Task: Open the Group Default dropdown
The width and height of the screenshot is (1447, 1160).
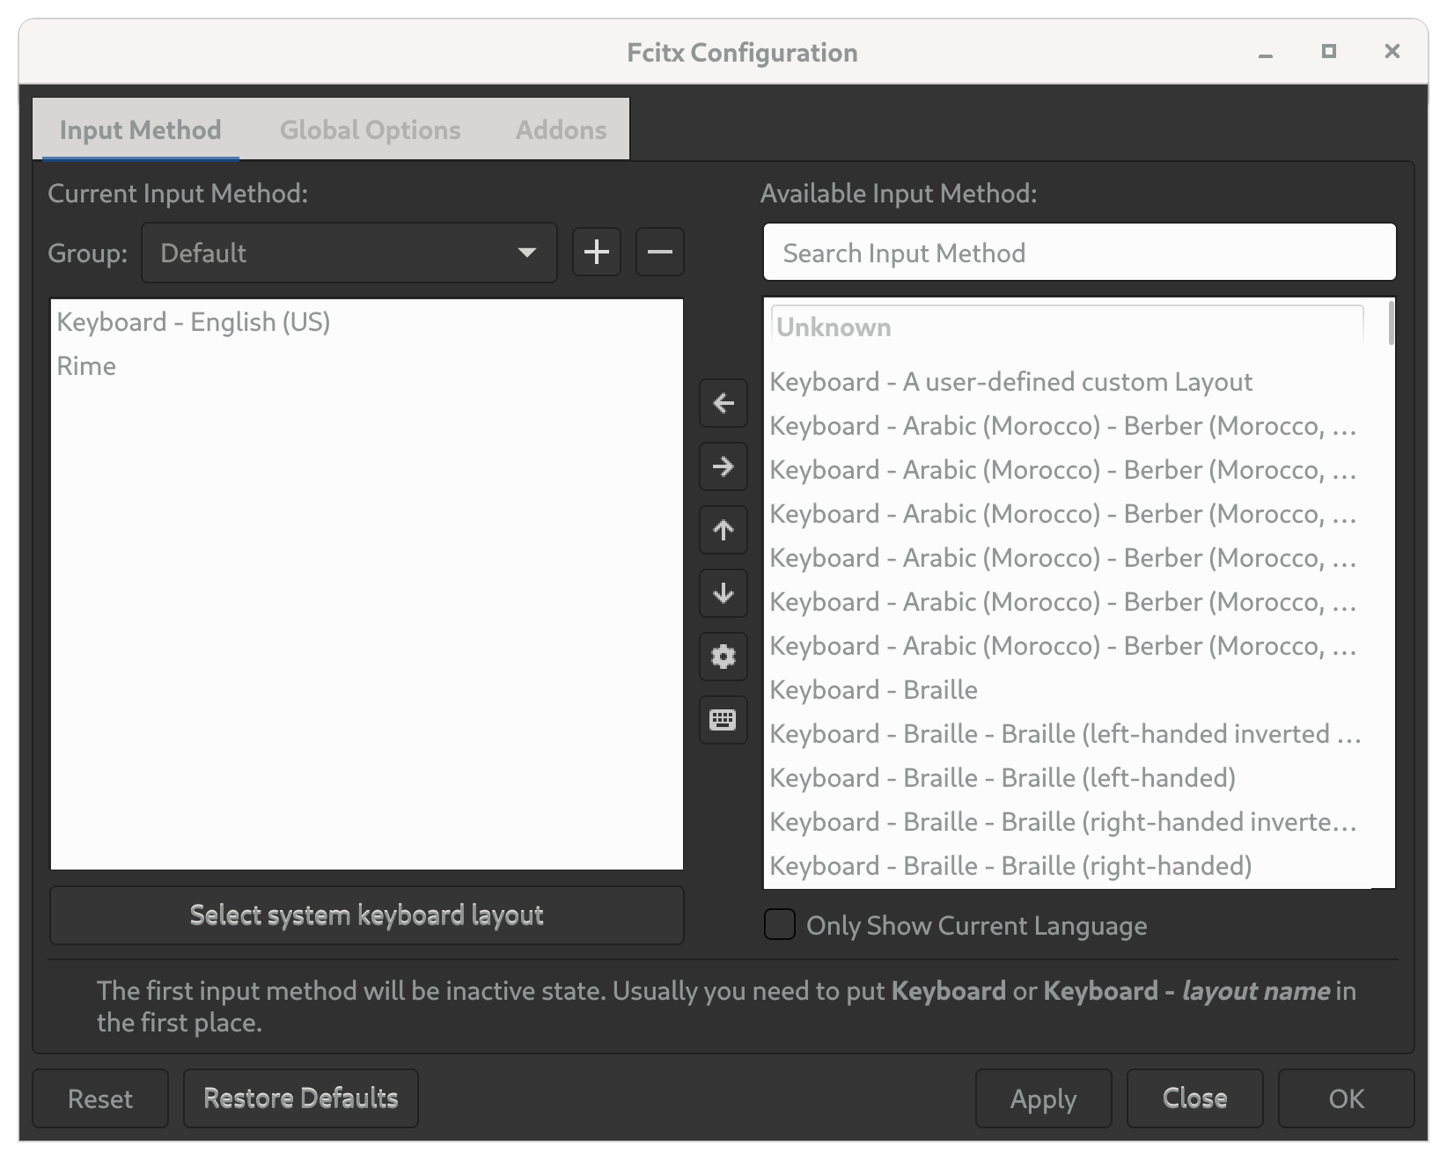Action: pyautogui.click(x=349, y=253)
